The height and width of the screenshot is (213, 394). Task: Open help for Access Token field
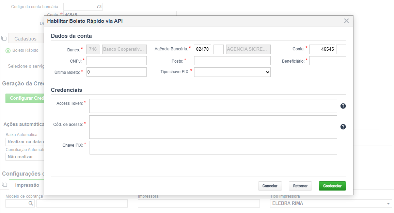pos(343,106)
